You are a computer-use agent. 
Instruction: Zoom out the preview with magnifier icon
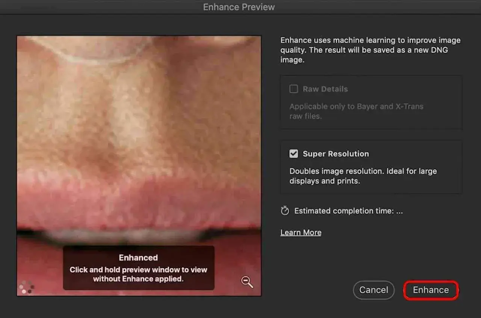[247, 282]
